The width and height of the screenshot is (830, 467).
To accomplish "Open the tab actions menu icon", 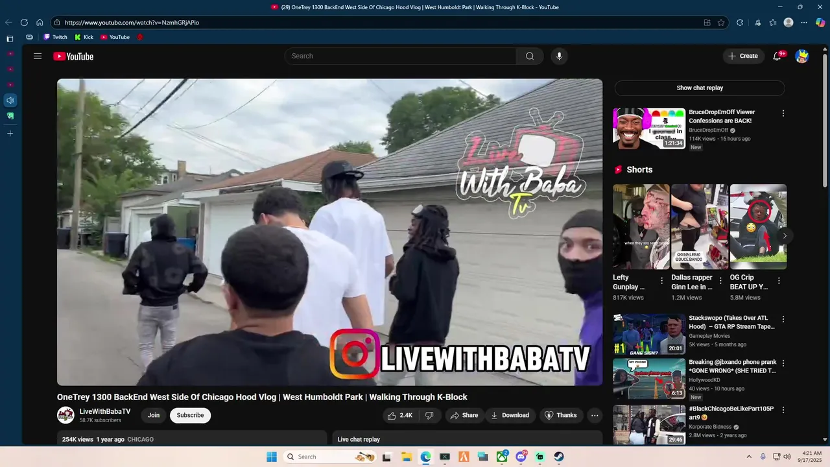I will [x=10, y=39].
